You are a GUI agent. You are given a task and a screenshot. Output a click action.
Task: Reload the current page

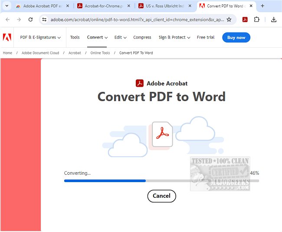point(30,20)
